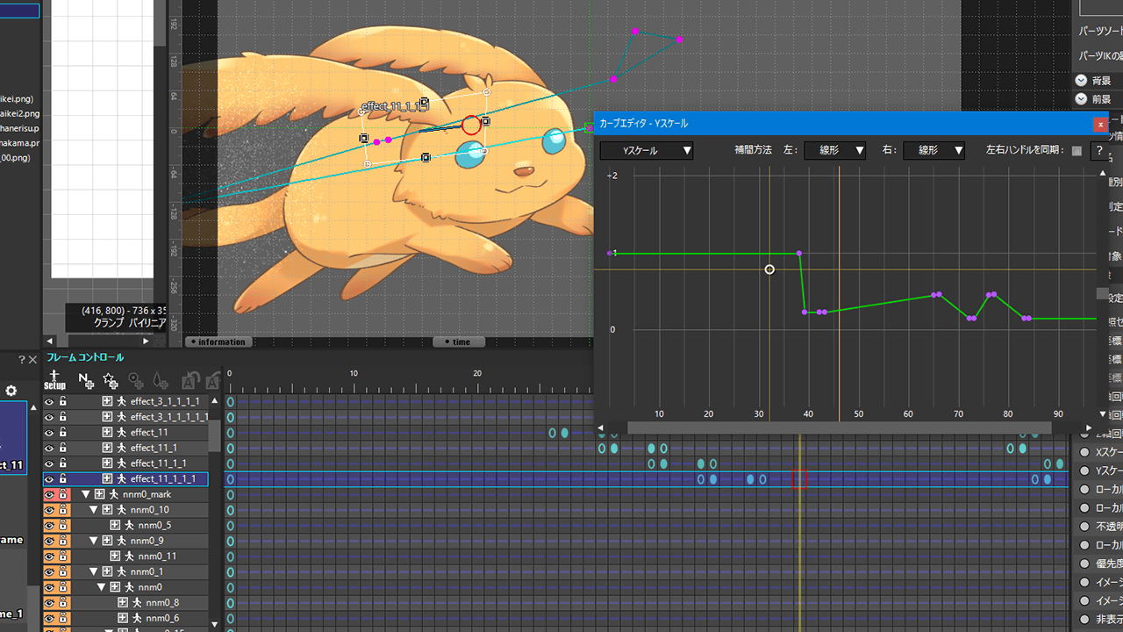Viewport: 1123px width, 632px height.
Task: Click the lock icon on nnm0_mark row
Action: (x=63, y=495)
